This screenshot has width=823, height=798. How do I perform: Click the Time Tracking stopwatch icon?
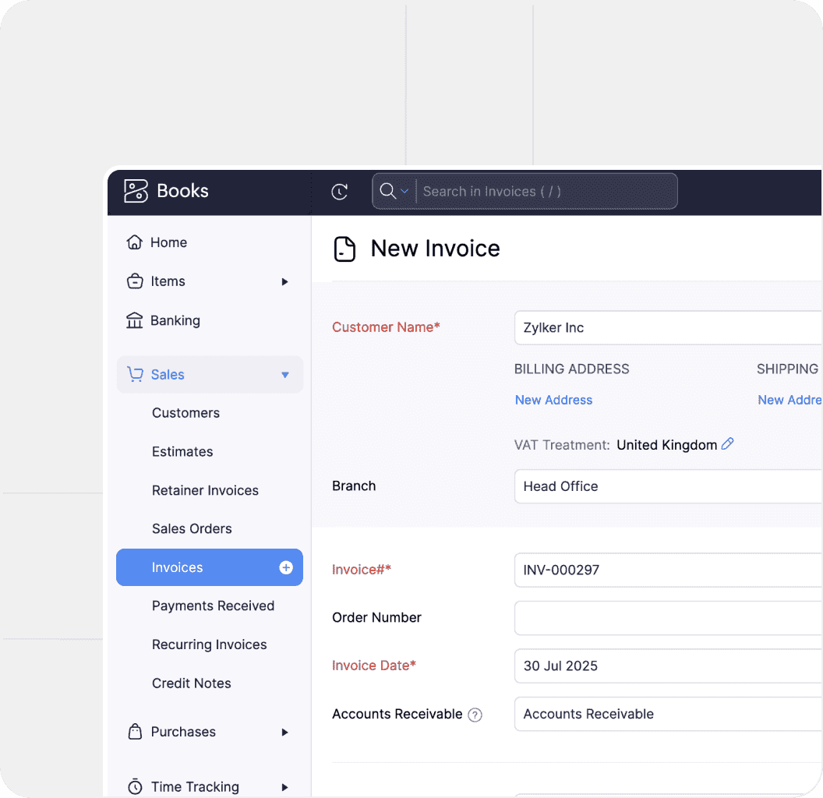coord(135,786)
